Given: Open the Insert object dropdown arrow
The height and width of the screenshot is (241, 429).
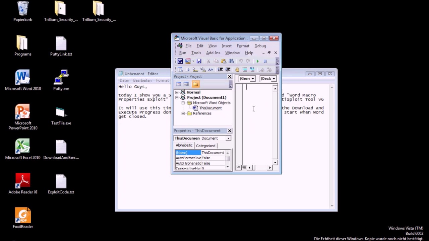Looking at the screenshot, I should tap(193, 61).
